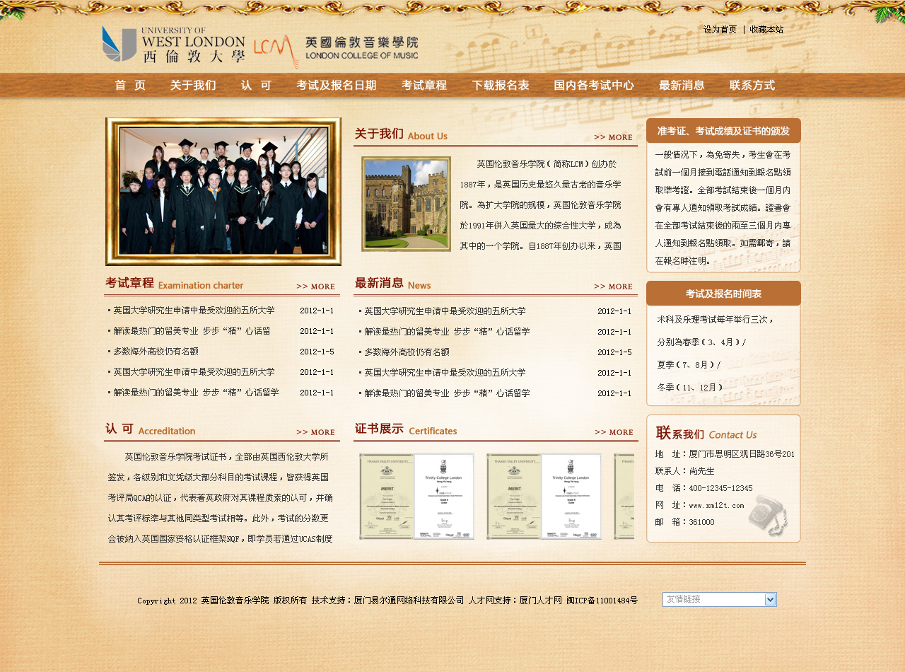
Task: Click the London College of Music logo
Action: point(336,50)
